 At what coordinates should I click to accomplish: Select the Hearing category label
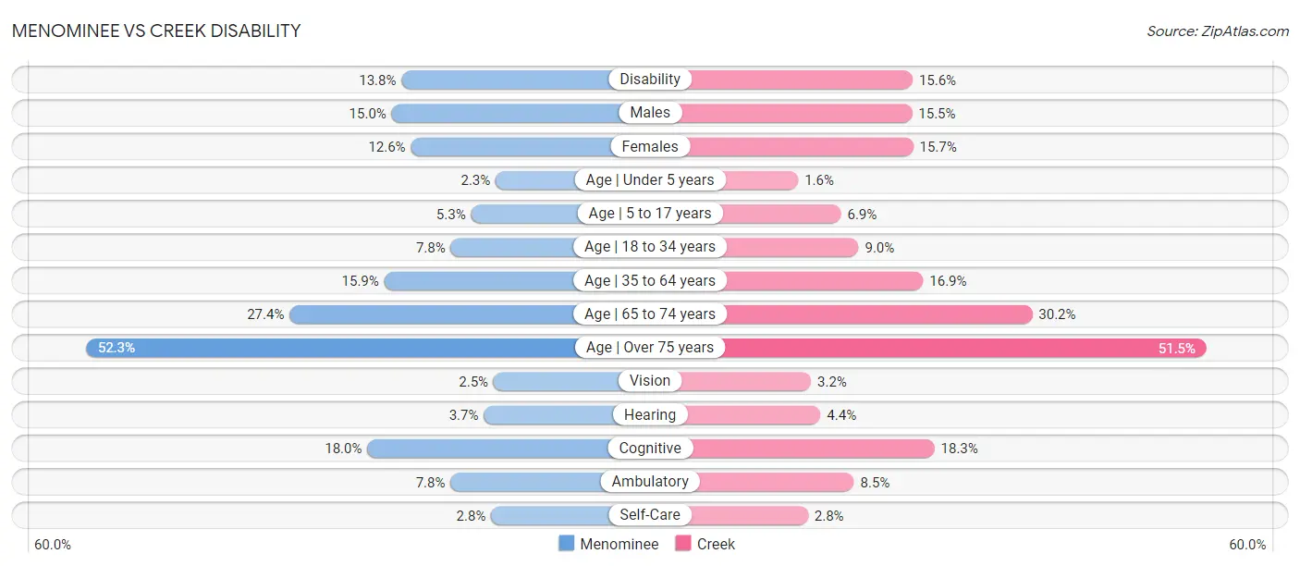650,414
